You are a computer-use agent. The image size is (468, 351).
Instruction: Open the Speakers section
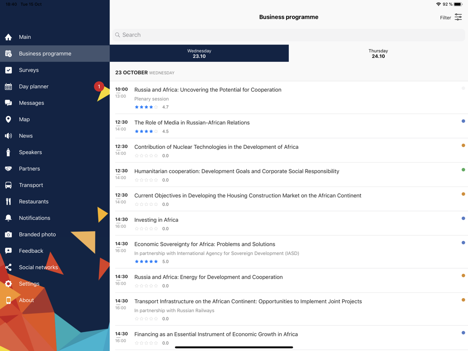click(55, 152)
